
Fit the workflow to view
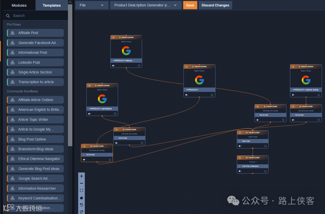tap(82, 190)
